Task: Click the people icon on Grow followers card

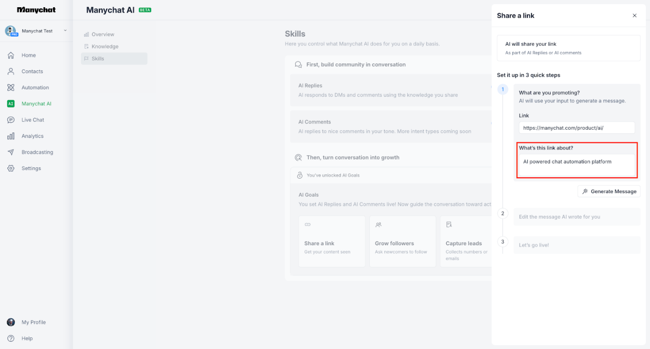Action: point(378,224)
